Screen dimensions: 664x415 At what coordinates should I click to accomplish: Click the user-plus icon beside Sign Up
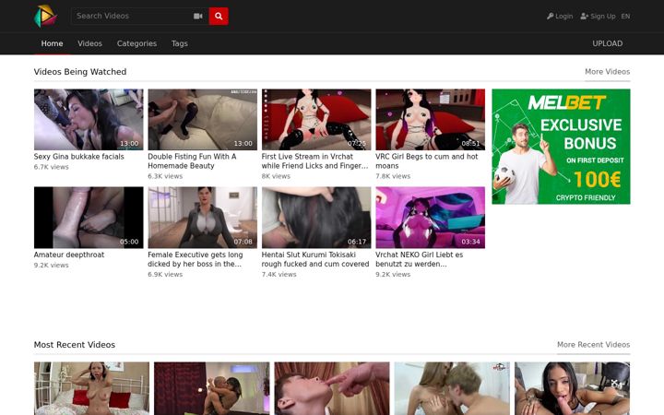coord(585,16)
